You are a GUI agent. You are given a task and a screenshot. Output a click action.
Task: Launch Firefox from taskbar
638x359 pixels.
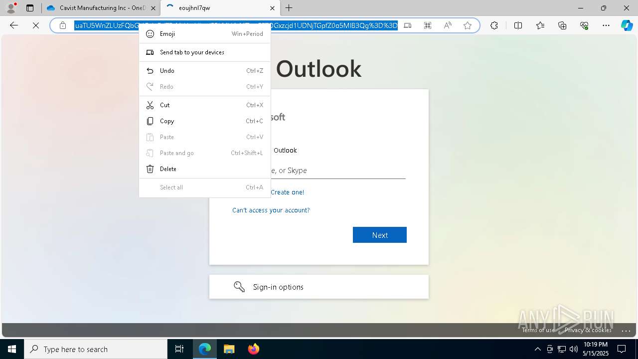[253, 349]
